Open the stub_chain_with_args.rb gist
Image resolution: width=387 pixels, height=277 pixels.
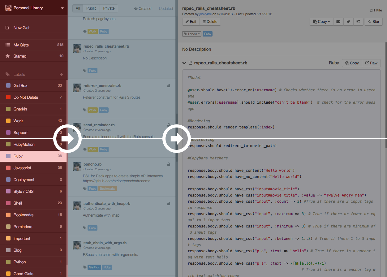[105, 243]
